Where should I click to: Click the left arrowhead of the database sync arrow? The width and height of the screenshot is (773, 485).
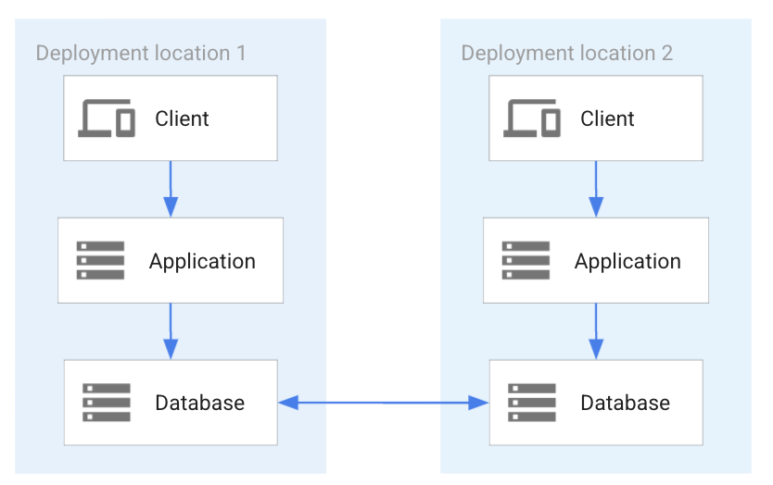[x=288, y=403]
